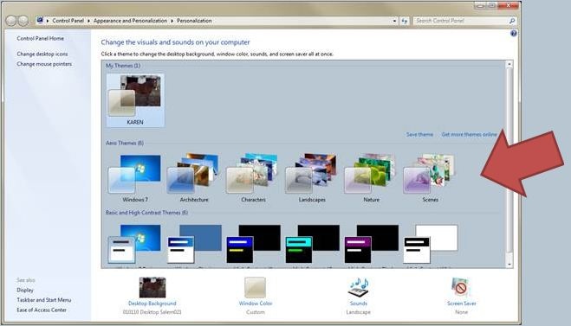Image resolution: width=571 pixels, height=326 pixels.
Task: Expand the address bar history dropdown
Action: click(x=395, y=21)
